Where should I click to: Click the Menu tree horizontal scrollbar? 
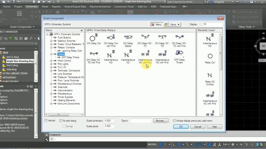pos(64,115)
